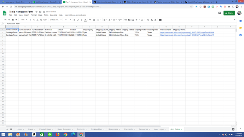The image size is (244, 137).
Task: Open the borders tool
Action: pyautogui.click(x=94, y=20)
